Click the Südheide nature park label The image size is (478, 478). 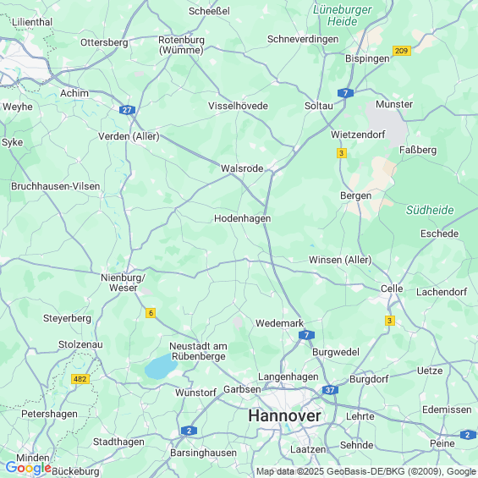(x=430, y=210)
